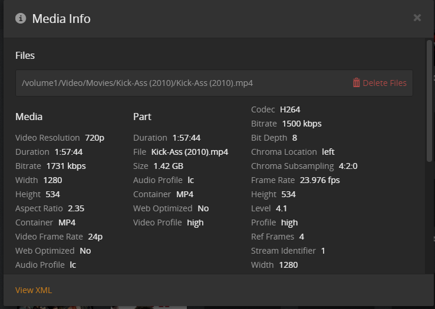Click the Media Info title text
This screenshot has height=309, width=435.
coord(61,18)
